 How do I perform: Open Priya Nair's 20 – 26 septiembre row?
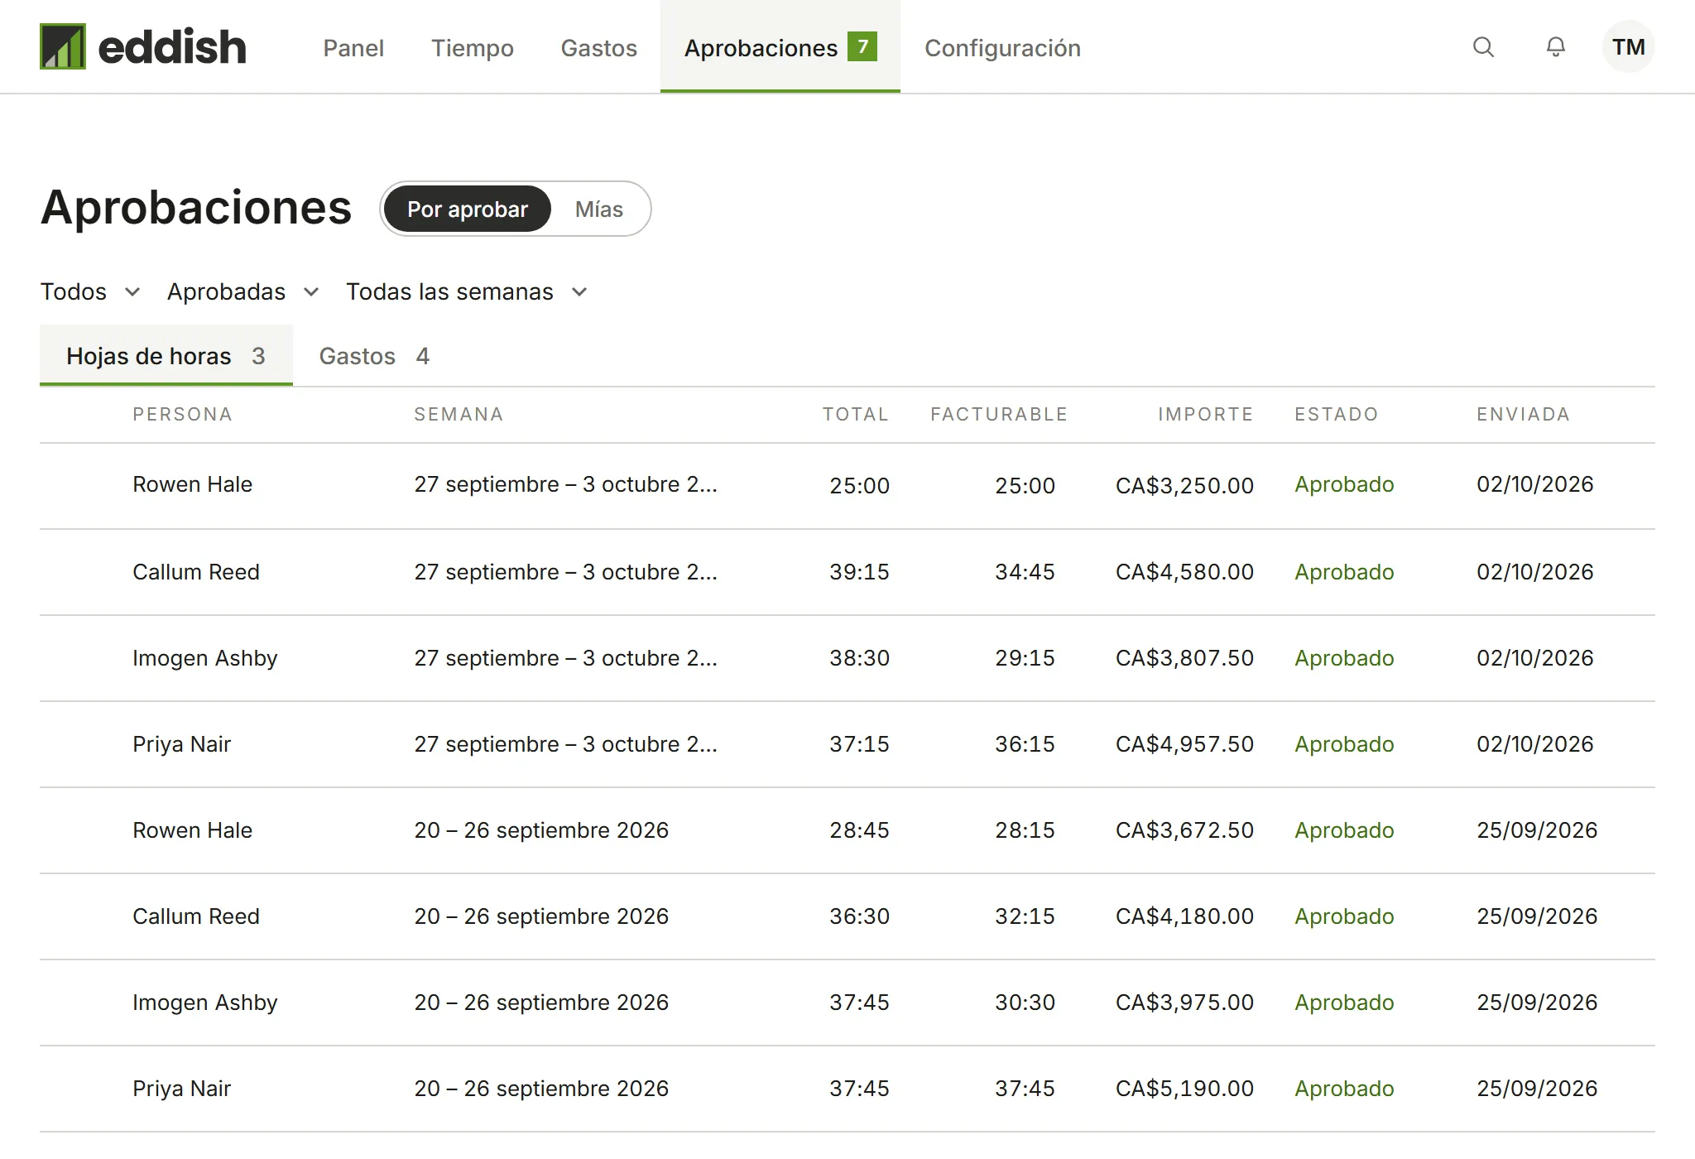pos(847,1089)
